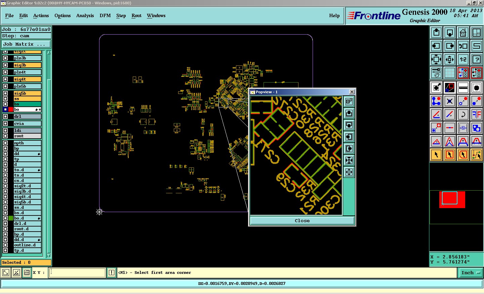Click the connected blue and red nodes icon
Image resolution: width=484 pixels, height=294 pixels.
(436, 101)
